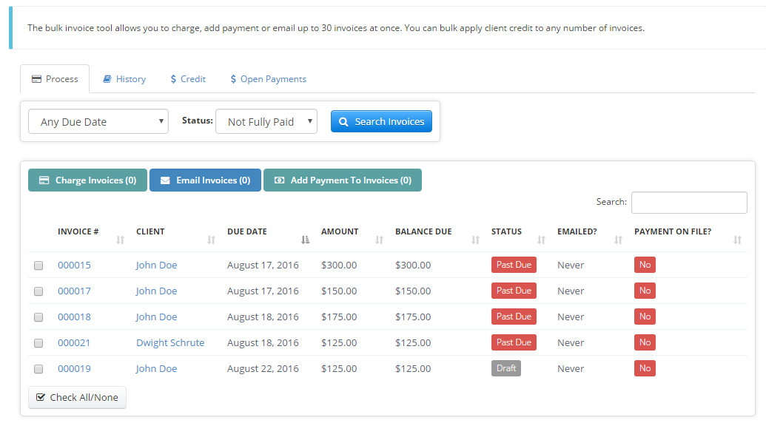Screen dimensions: 766x423
Task: Toggle Due Date column sort icon
Action: point(306,240)
